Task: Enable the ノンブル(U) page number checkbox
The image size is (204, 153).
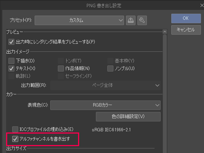Action: [x=110, y=69]
